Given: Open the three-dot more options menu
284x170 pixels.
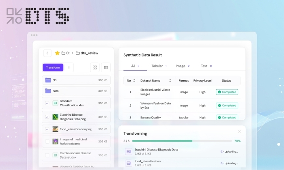Looking at the screenshot, I should point(69,68).
